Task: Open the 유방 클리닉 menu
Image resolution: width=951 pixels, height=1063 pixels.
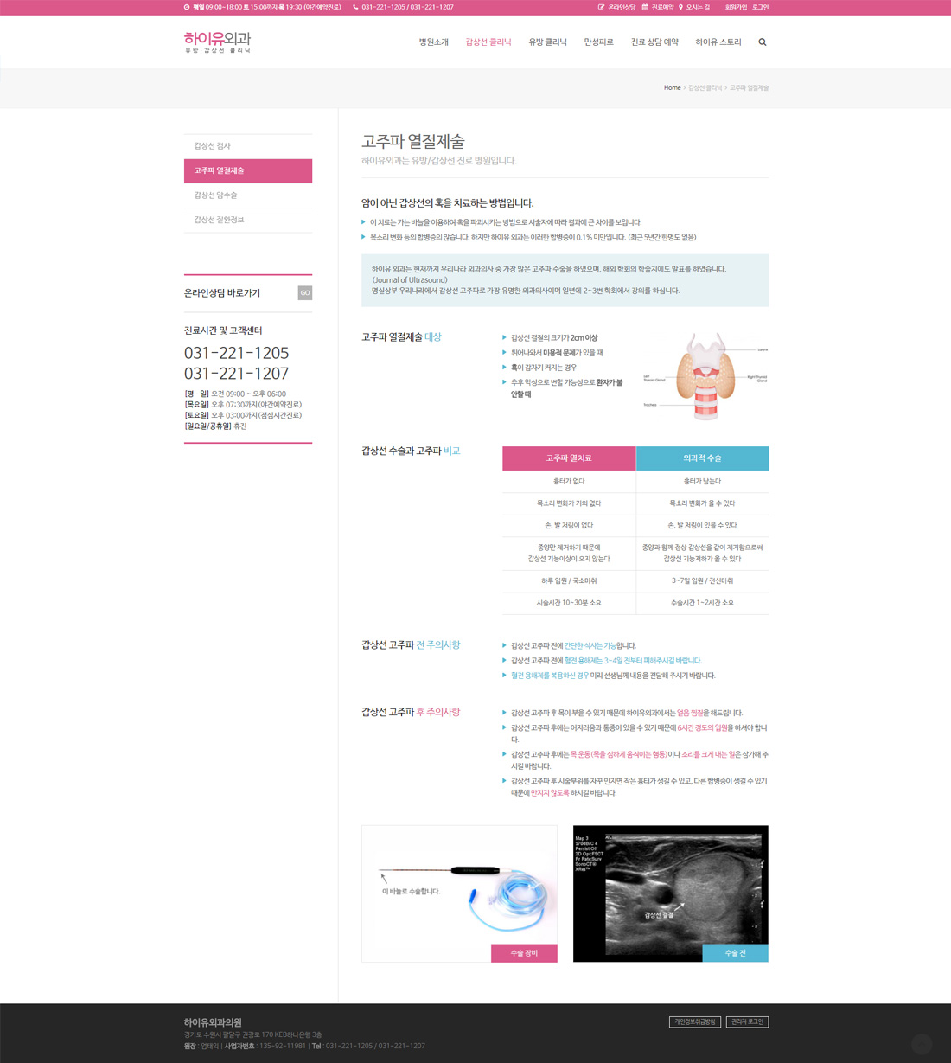Action: tap(548, 42)
